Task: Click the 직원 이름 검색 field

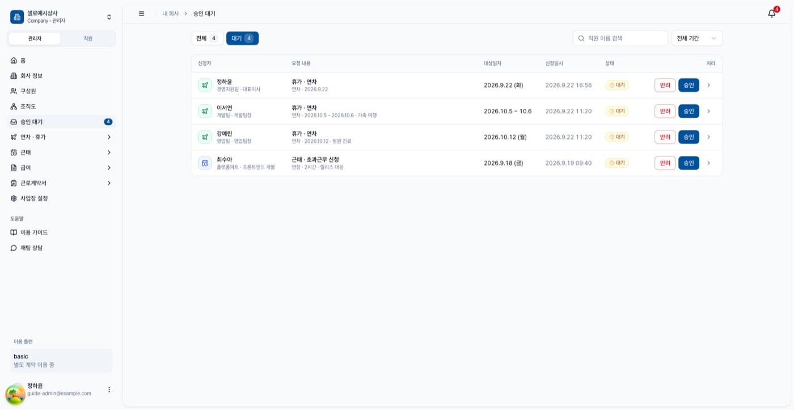Action: (x=620, y=39)
